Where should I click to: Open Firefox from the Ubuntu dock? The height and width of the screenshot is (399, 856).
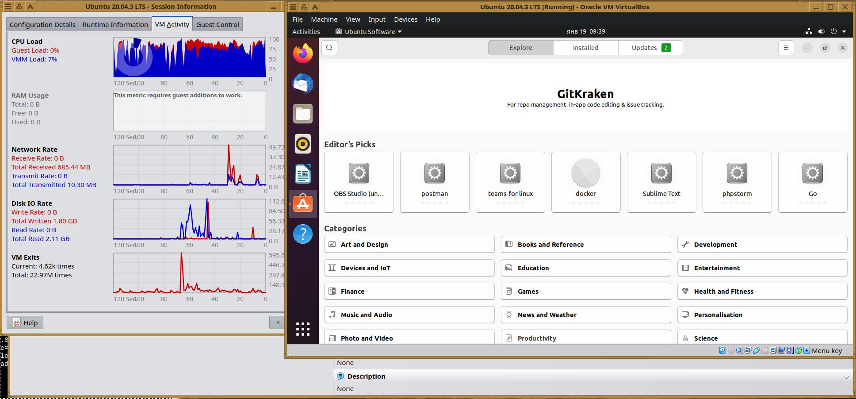click(x=303, y=54)
